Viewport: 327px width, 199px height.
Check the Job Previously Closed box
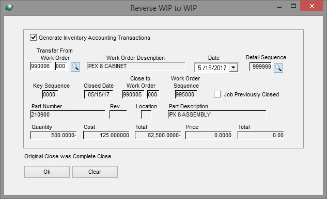(217, 94)
